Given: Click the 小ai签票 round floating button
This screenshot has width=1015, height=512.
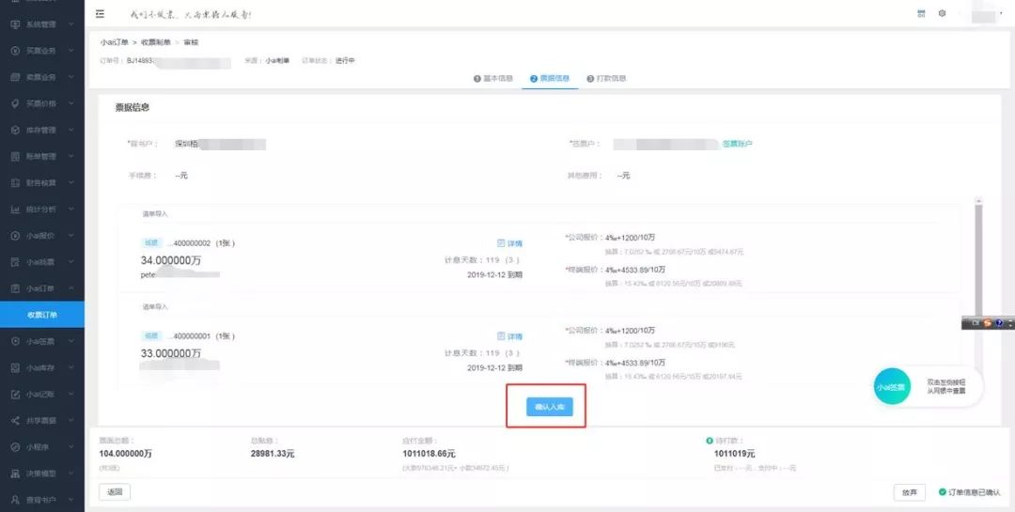Looking at the screenshot, I should tap(891, 387).
